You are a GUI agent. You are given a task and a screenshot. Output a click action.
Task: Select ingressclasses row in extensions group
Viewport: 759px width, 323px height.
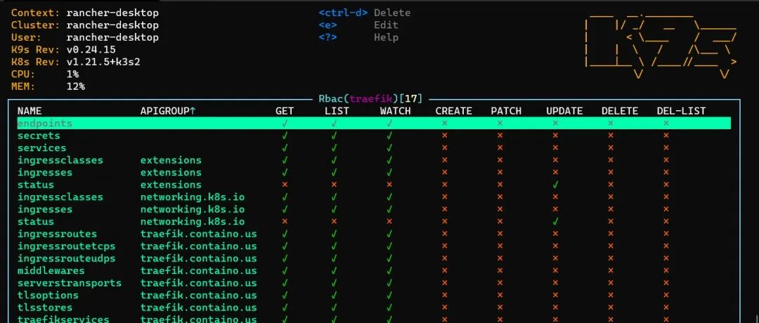tap(374, 160)
